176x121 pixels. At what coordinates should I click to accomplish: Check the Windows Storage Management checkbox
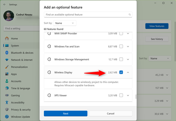tap(121, 59)
